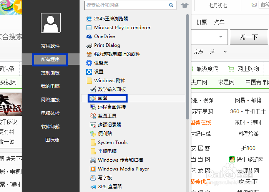
Task: Click the 央视网 link
Action: (8, 83)
